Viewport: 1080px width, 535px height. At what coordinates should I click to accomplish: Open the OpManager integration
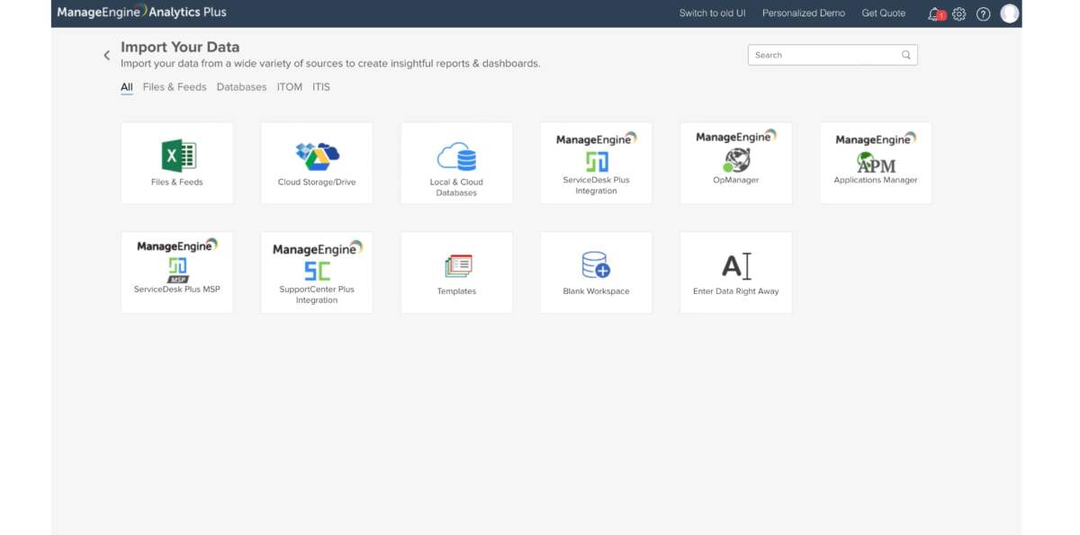[x=735, y=162]
